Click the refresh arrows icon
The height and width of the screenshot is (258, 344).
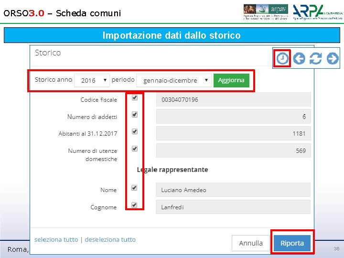(316, 58)
